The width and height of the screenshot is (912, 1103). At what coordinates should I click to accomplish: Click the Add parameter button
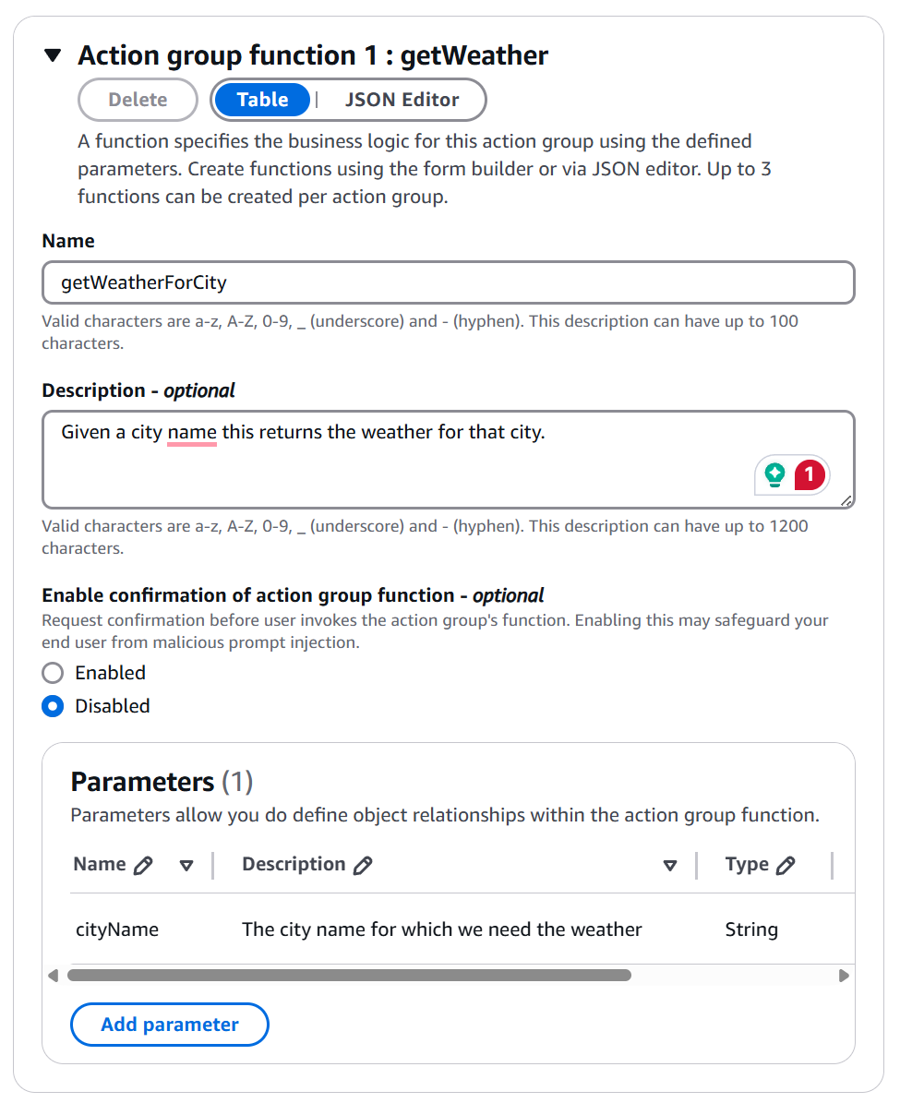169,1025
